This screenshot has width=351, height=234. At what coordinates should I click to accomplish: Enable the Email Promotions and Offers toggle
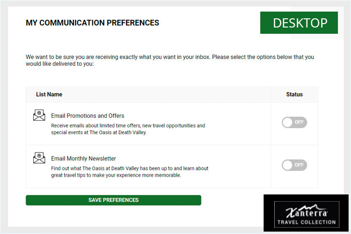295,123
